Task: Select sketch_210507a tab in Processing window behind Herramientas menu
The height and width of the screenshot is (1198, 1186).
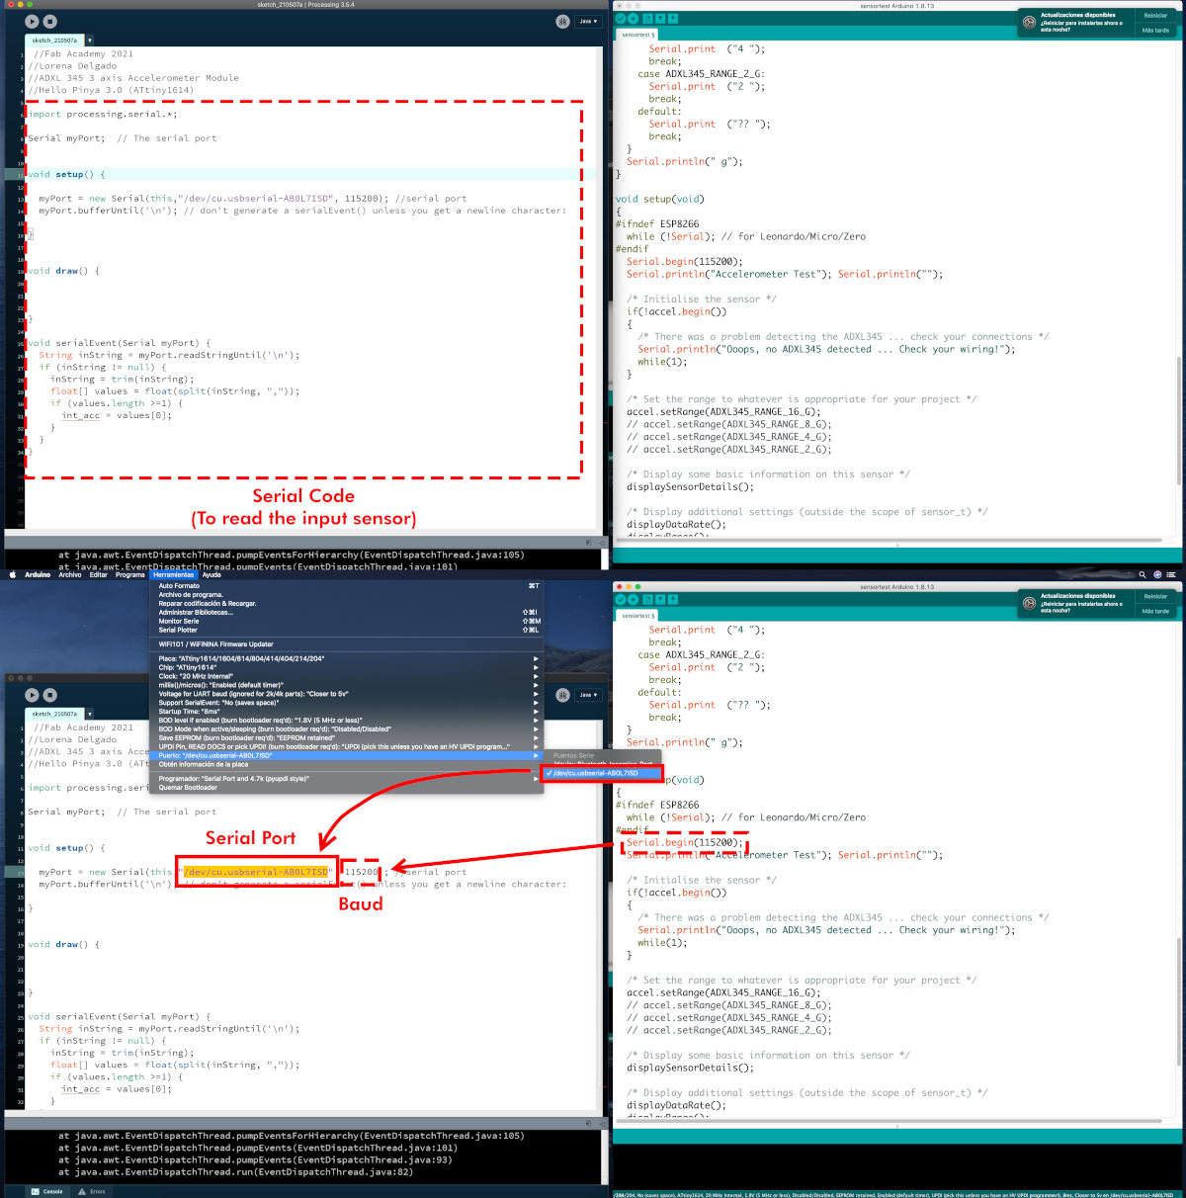Action: pyautogui.click(x=54, y=714)
